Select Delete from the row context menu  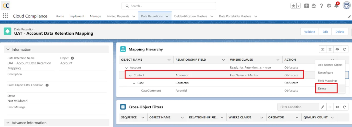pyautogui.click(x=322, y=88)
